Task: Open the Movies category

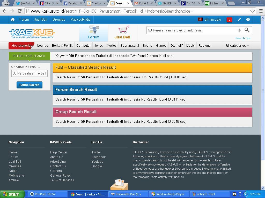Action: pyautogui.click(x=112, y=46)
